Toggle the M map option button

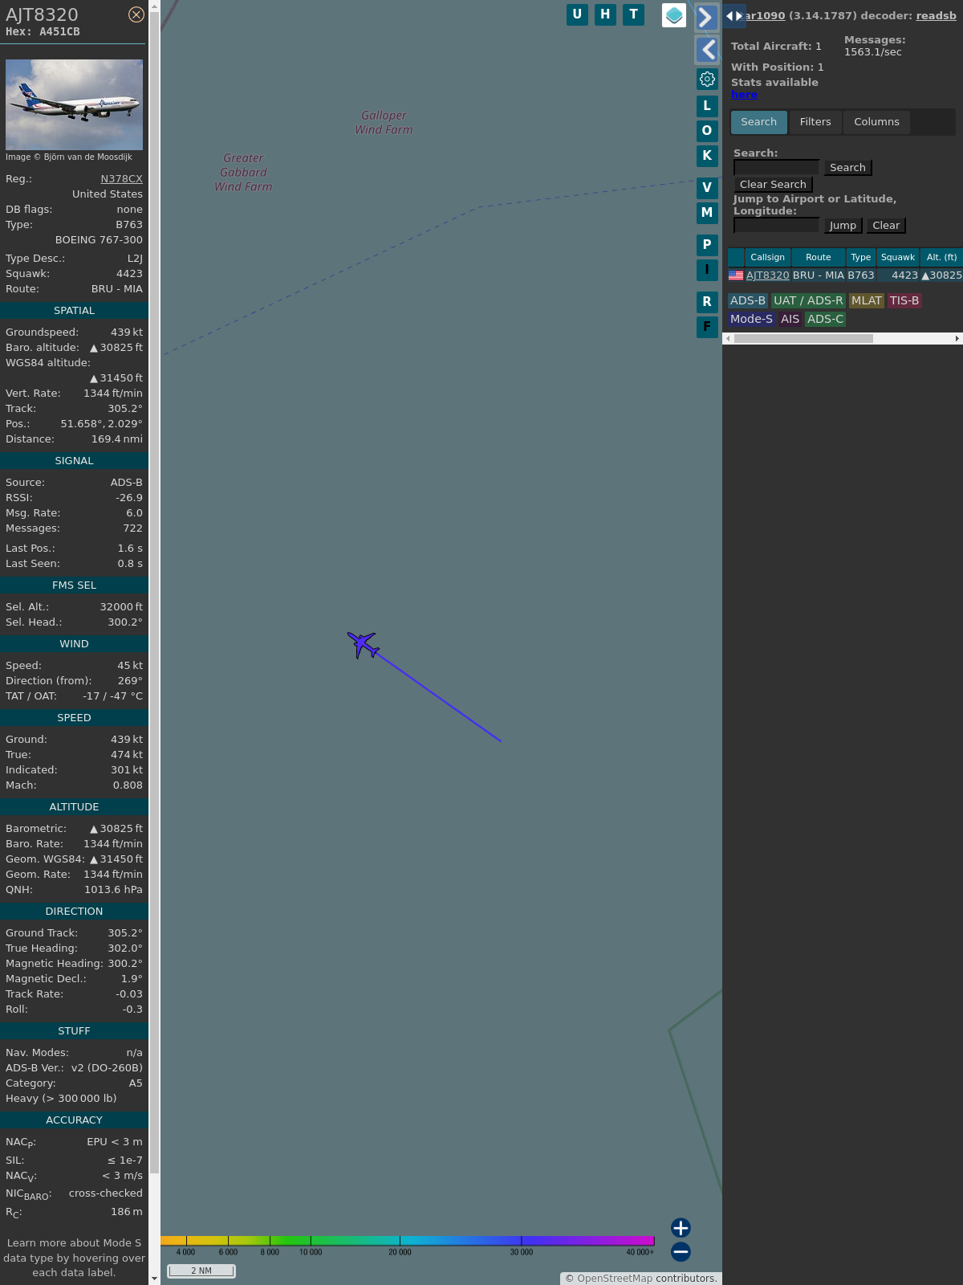707,213
